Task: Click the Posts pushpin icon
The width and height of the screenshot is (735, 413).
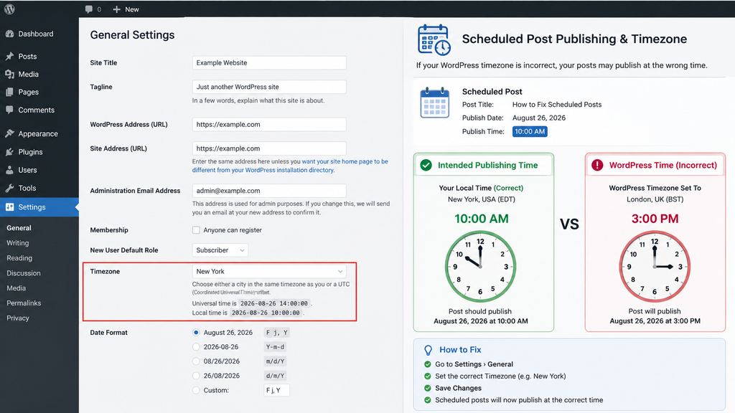Action: pyautogui.click(x=10, y=56)
